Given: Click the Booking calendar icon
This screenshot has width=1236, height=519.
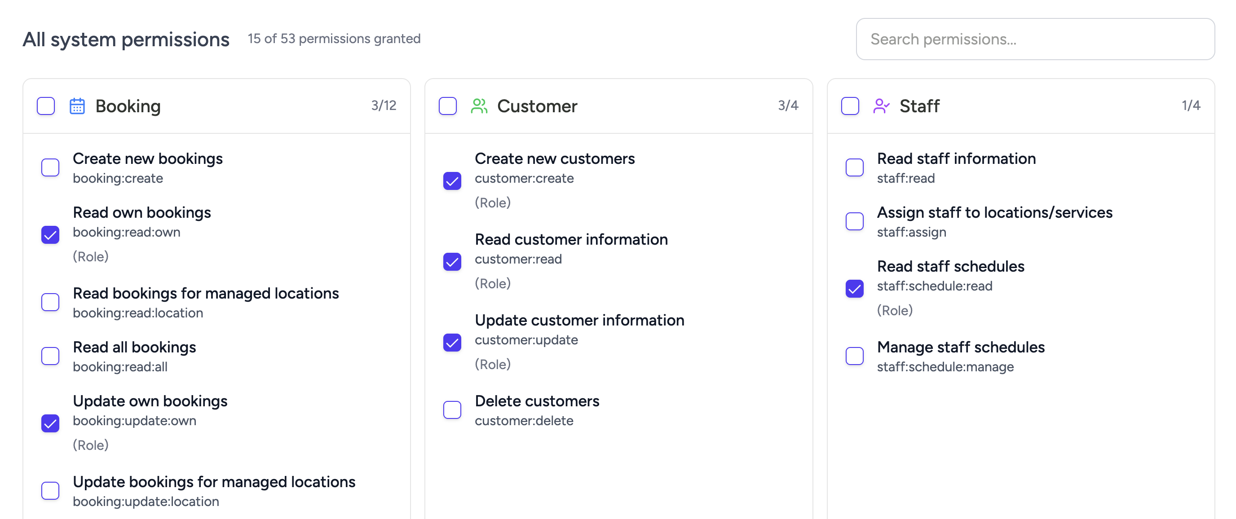Looking at the screenshot, I should click(77, 106).
